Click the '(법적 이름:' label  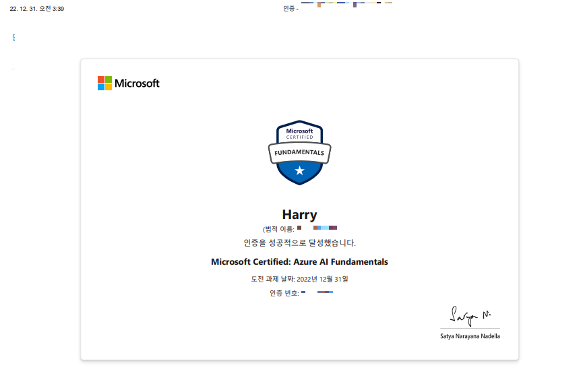[x=278, y=229]
